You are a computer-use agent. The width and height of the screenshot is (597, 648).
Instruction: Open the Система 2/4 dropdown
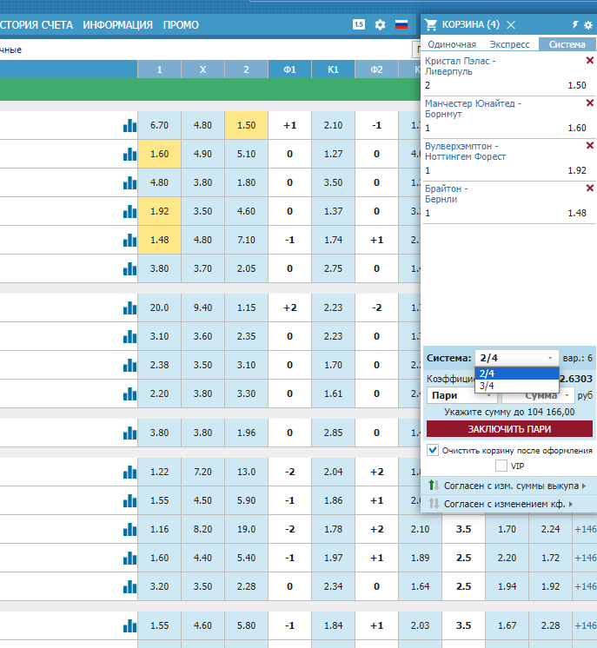click(517, 358)
